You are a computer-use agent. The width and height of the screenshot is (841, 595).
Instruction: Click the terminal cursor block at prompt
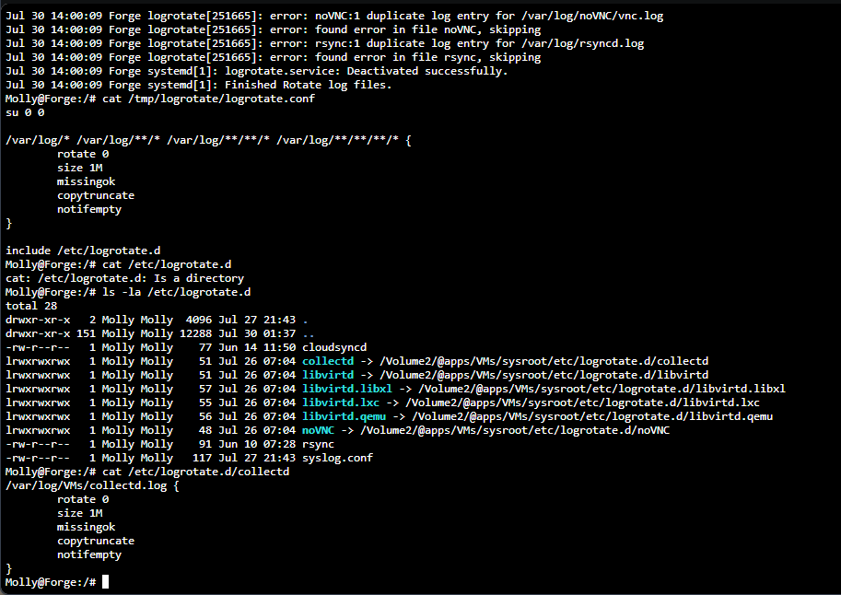(x=106, y=581)
